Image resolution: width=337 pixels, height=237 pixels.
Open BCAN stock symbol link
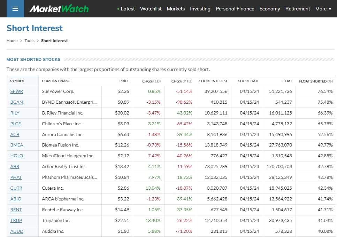tap(16, 102)
